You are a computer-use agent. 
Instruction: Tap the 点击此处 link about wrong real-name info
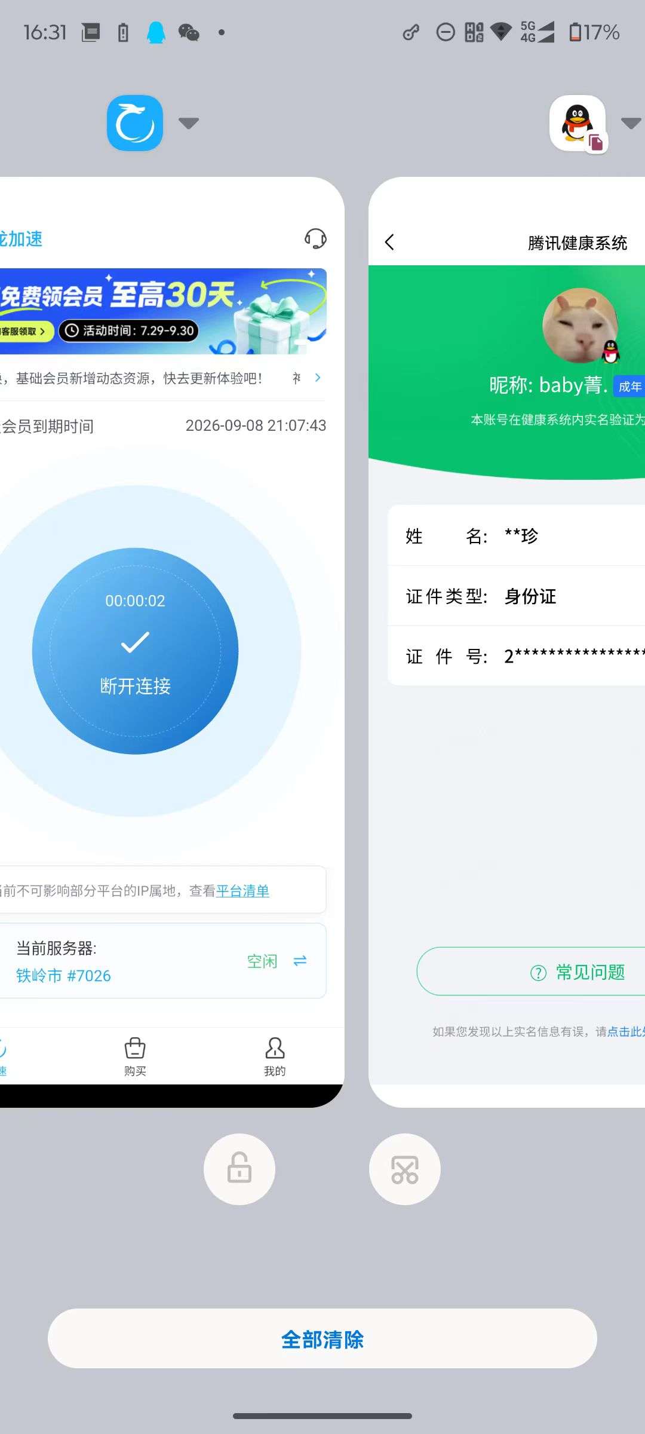tap(626, 1032)
